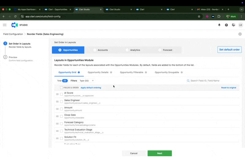
Task: Open the browser extensions puzzle icon
Action: coord(219,17)
